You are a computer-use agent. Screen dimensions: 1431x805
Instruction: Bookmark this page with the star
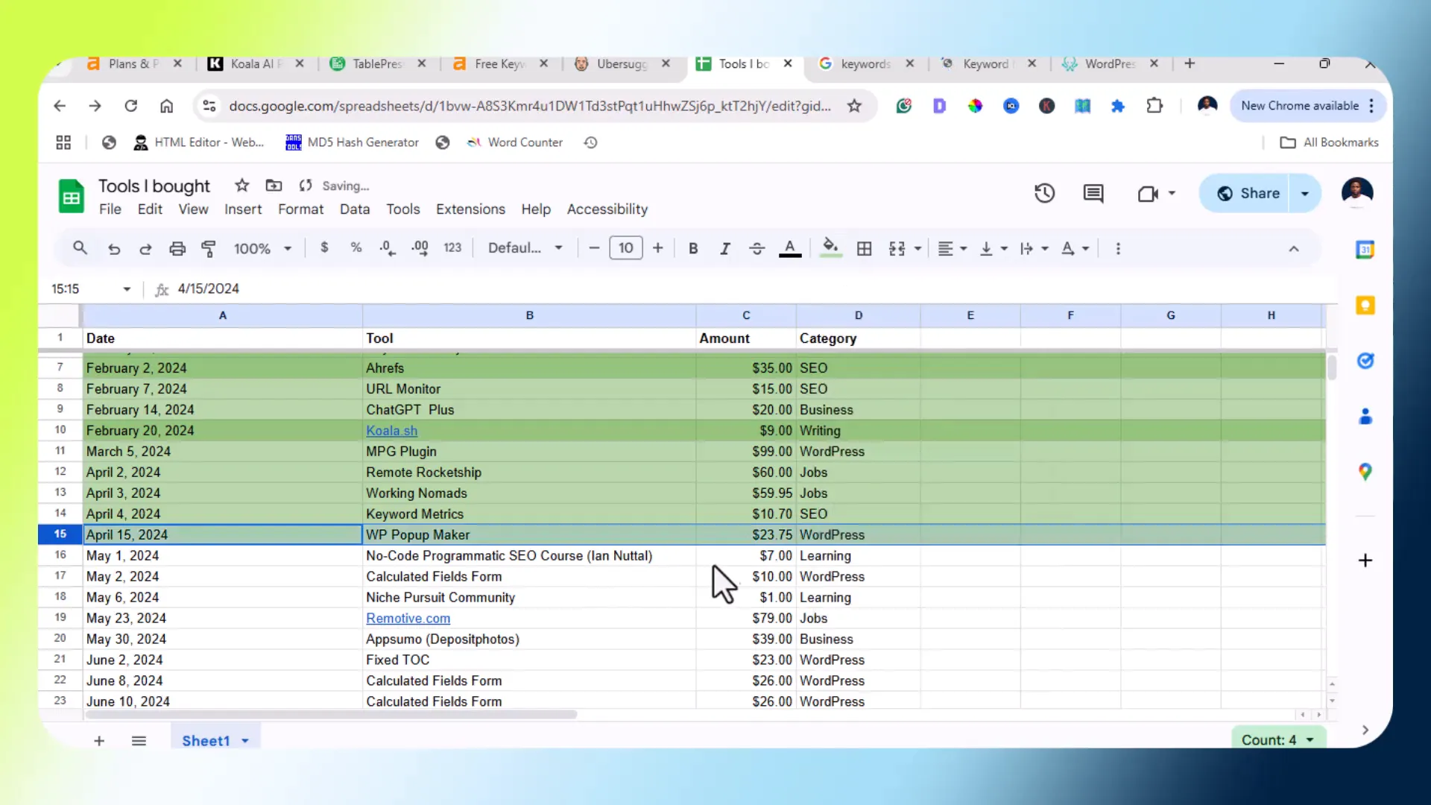(x=854, y=106)
